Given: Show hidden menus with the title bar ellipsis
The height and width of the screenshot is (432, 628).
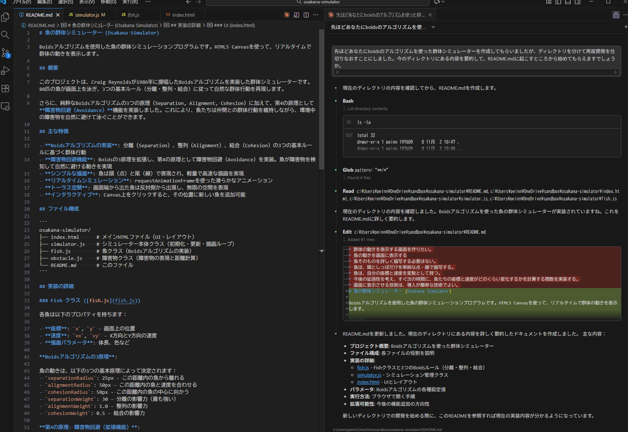Looking at the screenshot, I should (148, 2).
